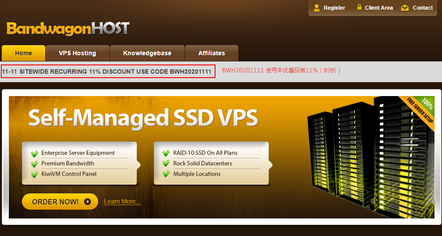Click the Contact envelope icon

tap(405, 8)
